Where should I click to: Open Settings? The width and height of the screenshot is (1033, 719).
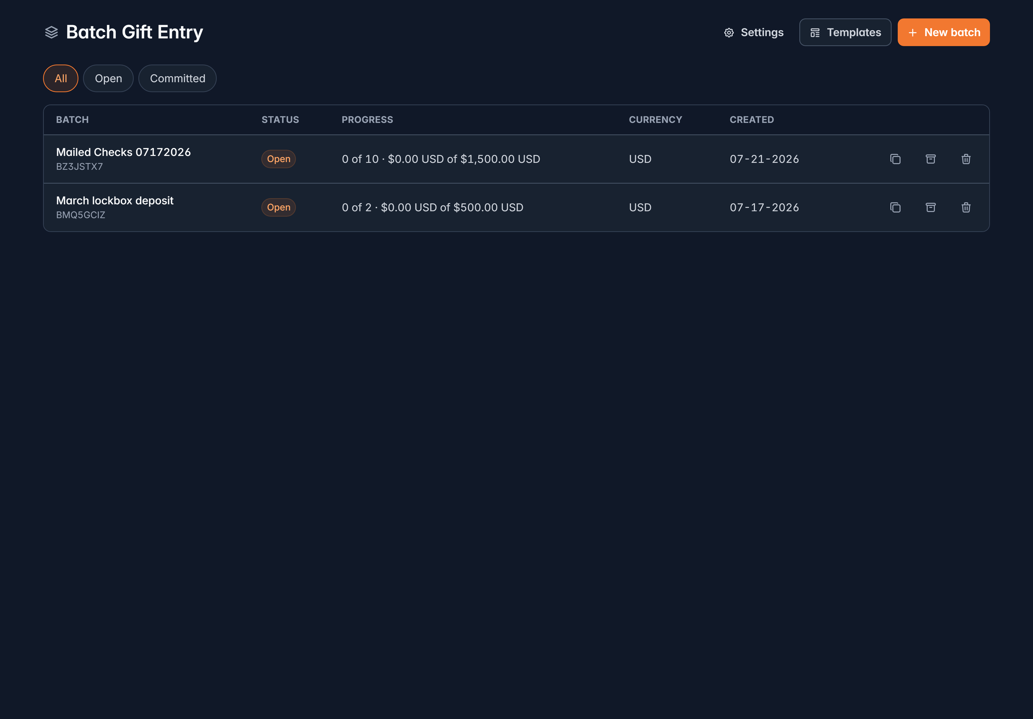753,32
